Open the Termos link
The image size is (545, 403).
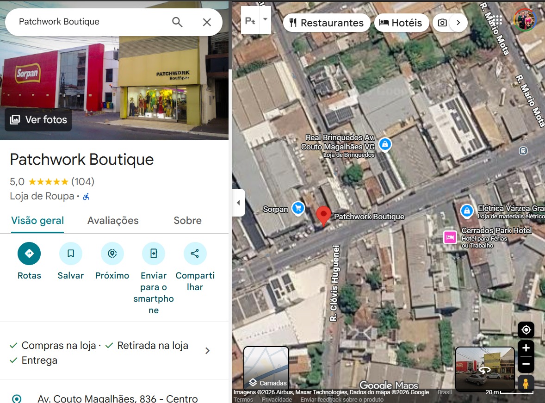[243, 399]
